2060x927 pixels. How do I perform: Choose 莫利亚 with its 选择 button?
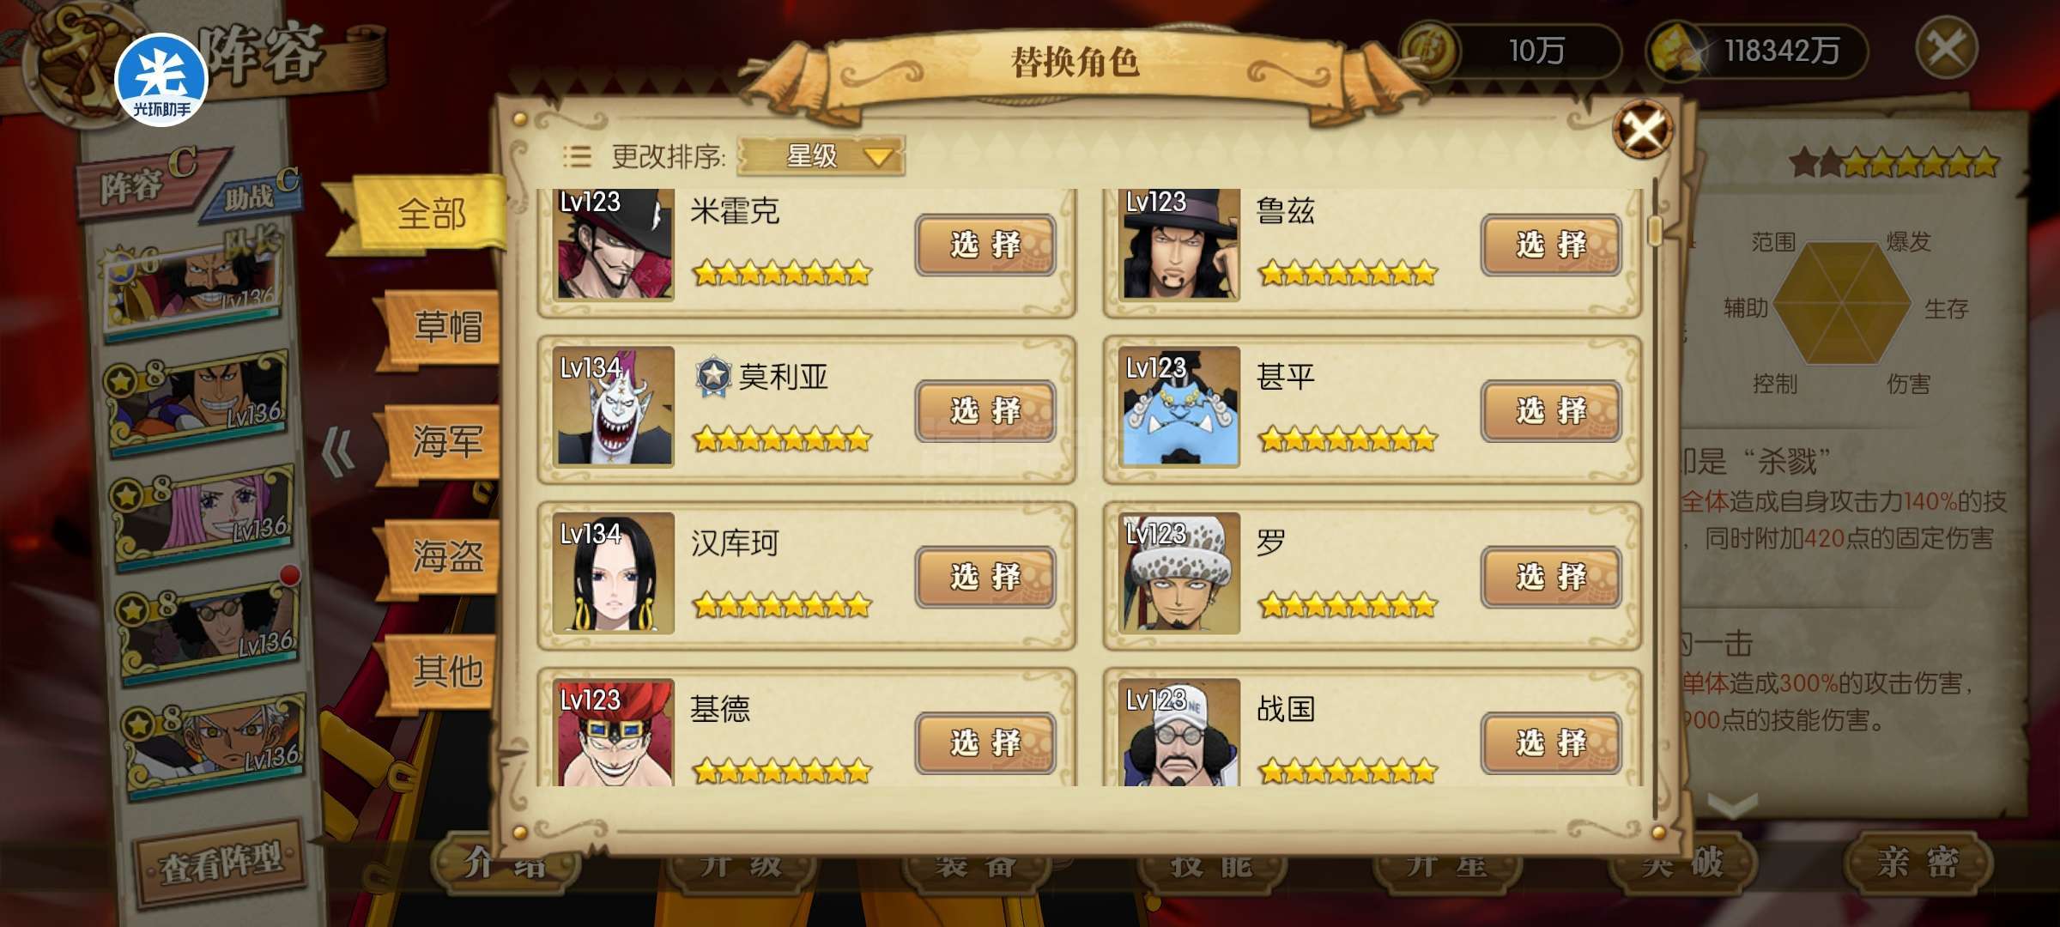985,411
